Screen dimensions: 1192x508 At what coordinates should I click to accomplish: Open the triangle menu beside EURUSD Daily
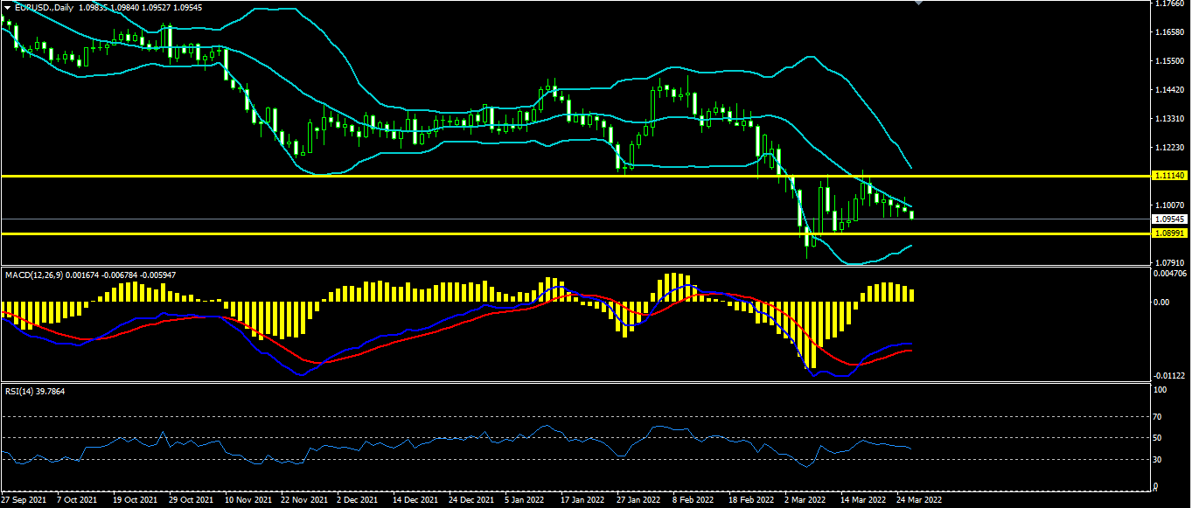point(7,7)
